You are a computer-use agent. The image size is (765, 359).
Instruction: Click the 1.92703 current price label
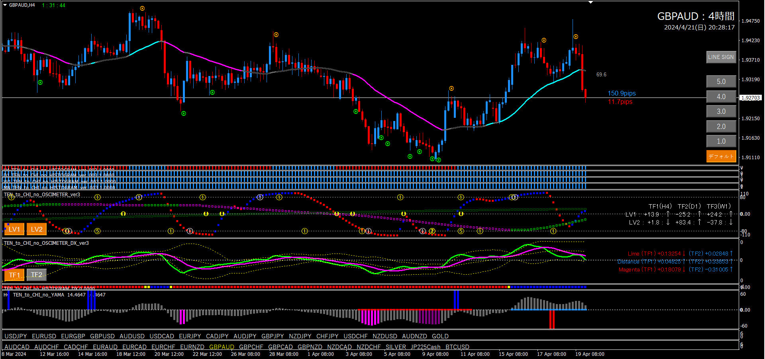click(x=751, y=98)
